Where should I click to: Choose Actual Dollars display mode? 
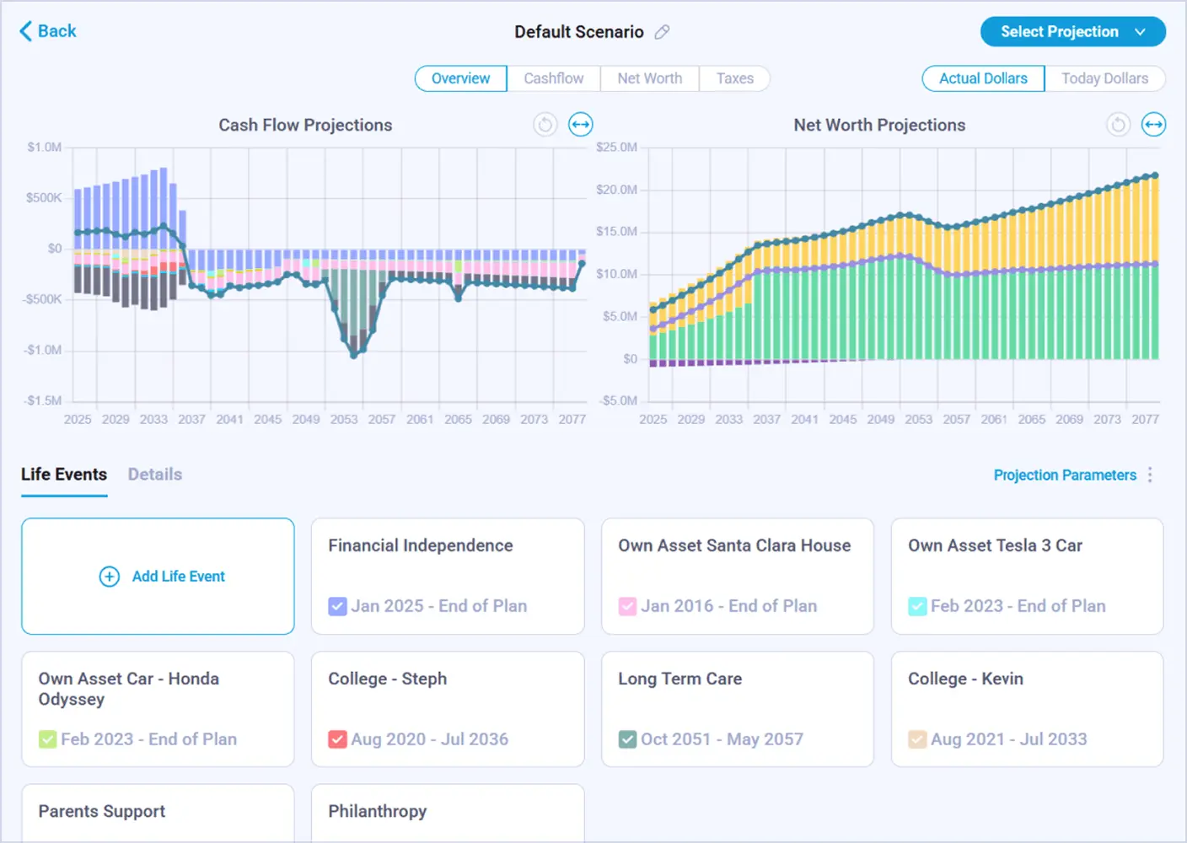click(x=983, y=78)
